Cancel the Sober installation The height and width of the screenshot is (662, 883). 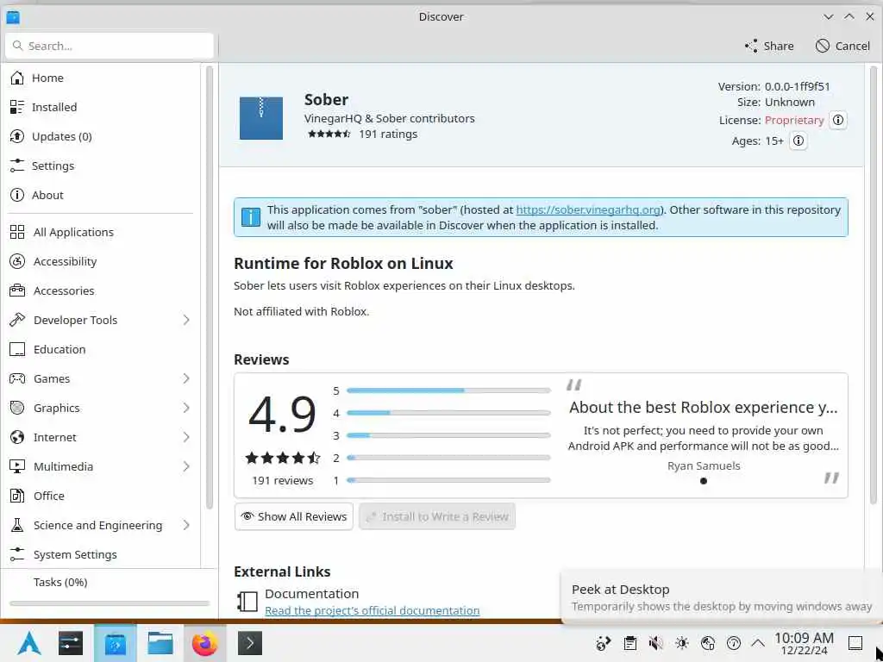843,47
